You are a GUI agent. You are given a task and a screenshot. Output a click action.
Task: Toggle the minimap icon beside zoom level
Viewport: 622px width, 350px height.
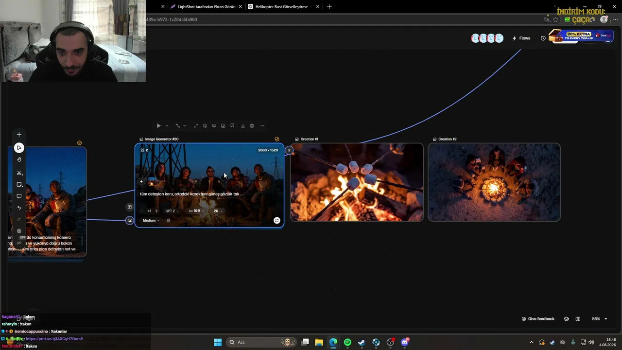578,319
